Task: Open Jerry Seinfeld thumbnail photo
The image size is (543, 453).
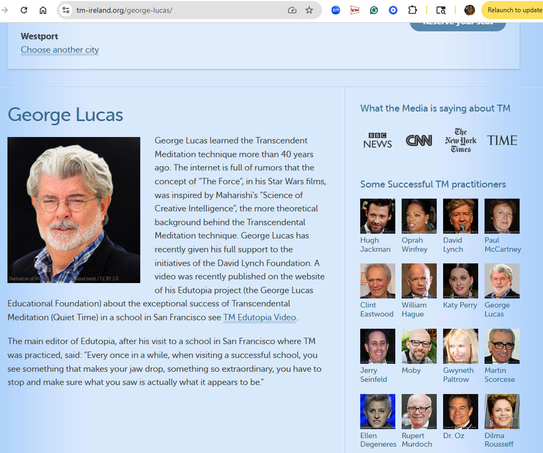Action: pyautogui.click(x=377, y=346)
